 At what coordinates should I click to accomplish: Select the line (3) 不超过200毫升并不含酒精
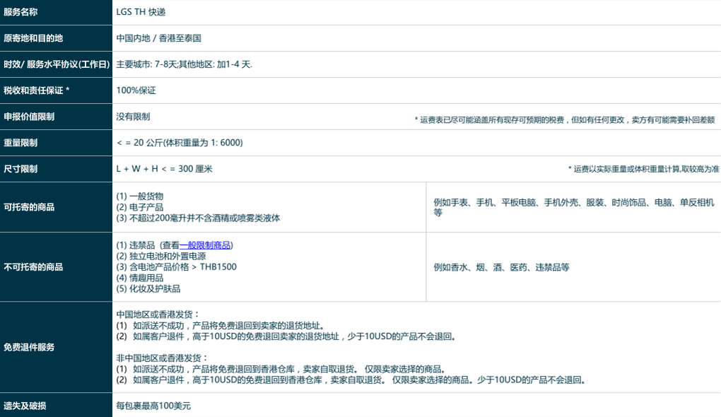198,218
